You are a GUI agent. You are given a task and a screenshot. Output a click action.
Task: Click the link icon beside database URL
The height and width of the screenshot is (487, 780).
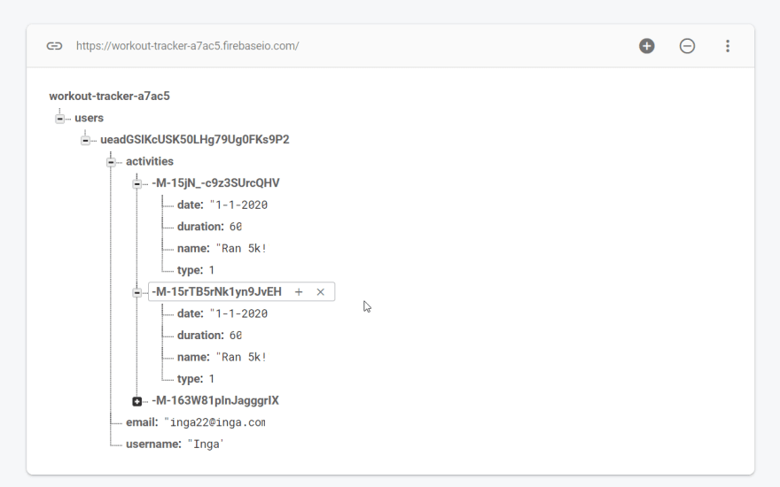[x=54, y=46]
